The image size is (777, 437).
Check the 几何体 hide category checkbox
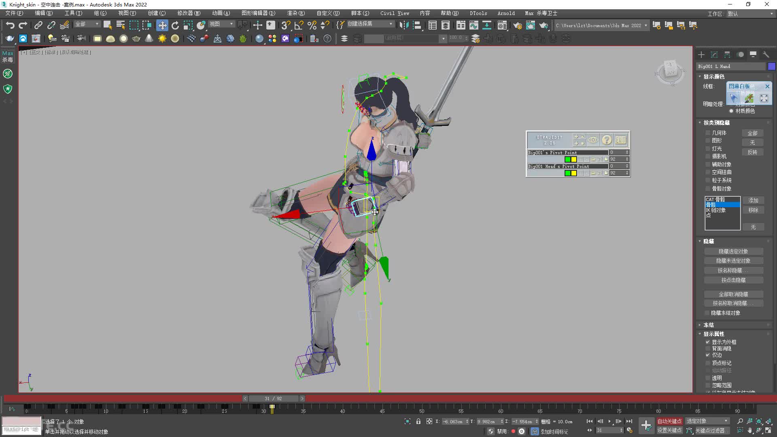[x=708, y=133]
